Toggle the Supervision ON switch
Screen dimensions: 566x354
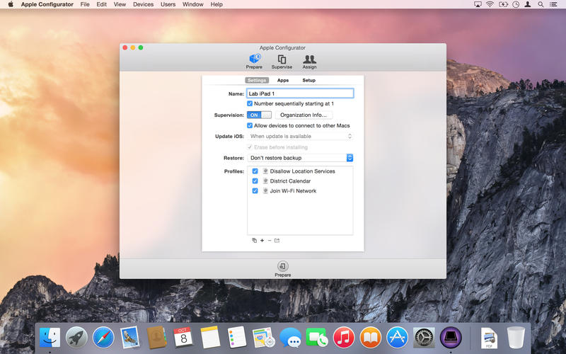click(259, 115)
